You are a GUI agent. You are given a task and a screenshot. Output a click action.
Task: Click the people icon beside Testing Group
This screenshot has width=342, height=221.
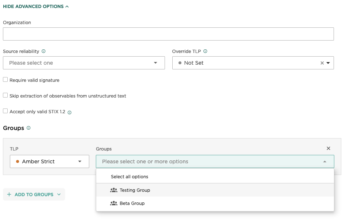coord(114,190)
